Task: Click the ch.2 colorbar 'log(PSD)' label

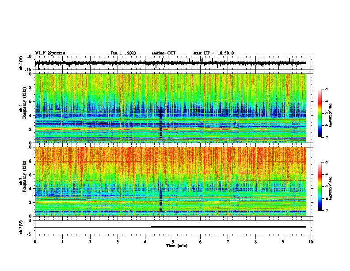Action: pyautogui.click(x=331, y=188)
